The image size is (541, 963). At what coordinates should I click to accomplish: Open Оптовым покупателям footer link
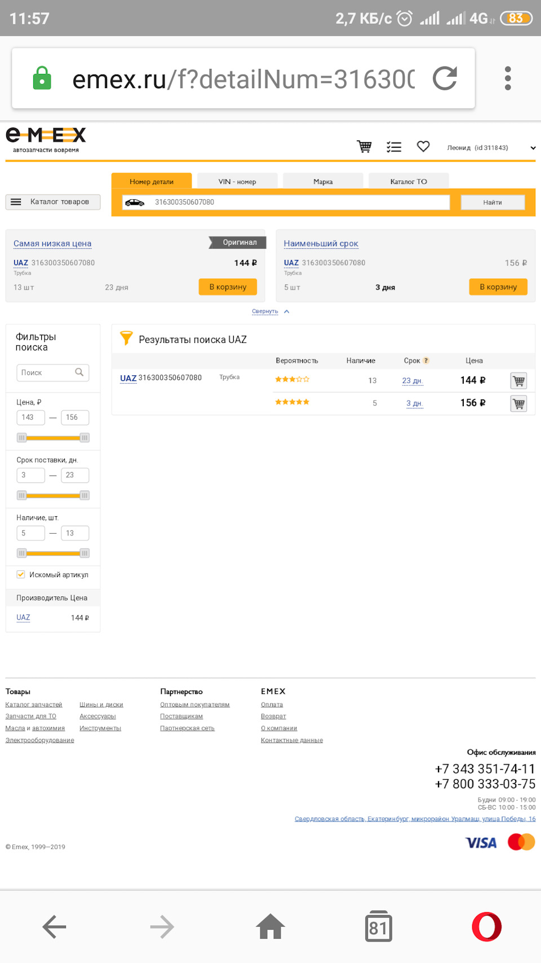click(195, 705)
